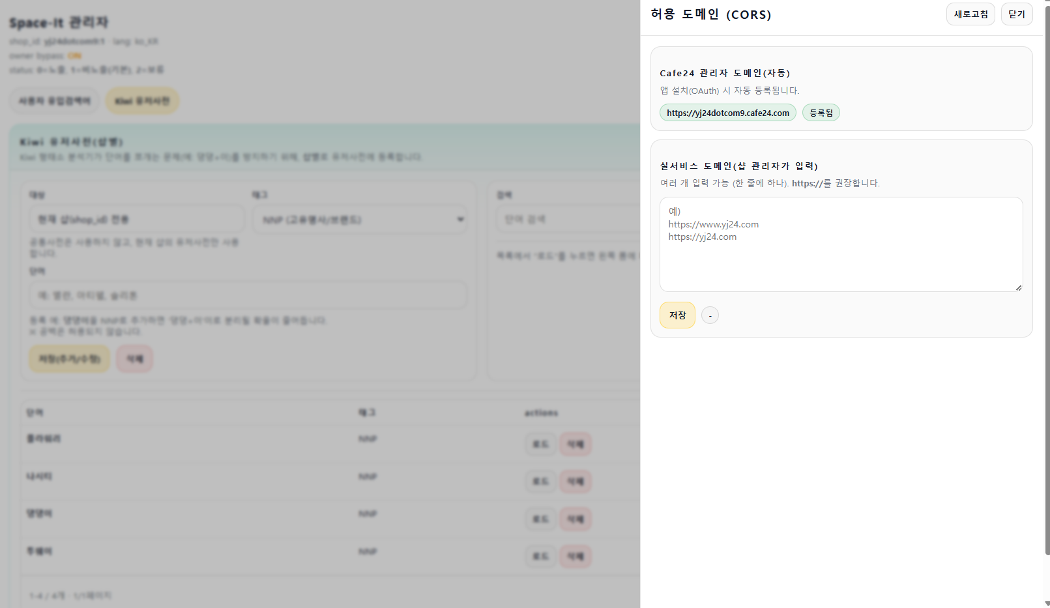Click the 등록됨 status badge
Viewport: 1050px width, 608px height.
tap(821, 113)
